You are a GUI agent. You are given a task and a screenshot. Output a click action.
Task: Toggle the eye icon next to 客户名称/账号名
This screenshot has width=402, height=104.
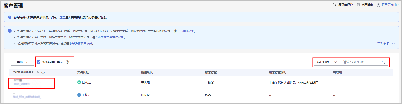38,72
